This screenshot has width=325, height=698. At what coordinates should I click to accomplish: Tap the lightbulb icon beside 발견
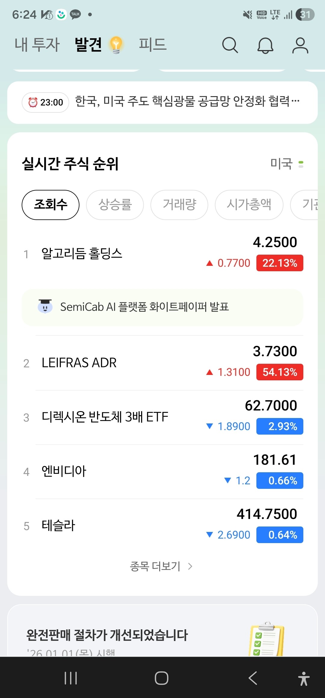pos(116,45)
